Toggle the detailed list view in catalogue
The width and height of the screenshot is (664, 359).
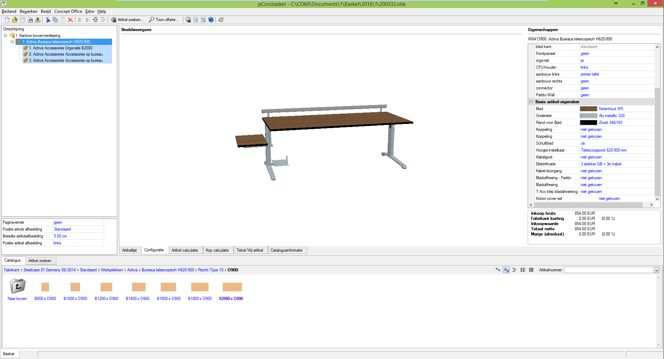click(x=531, y=270)
